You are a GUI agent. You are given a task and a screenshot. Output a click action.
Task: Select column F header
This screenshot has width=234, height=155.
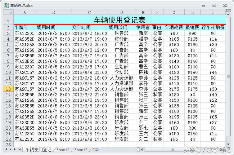(x=157, y=12)
